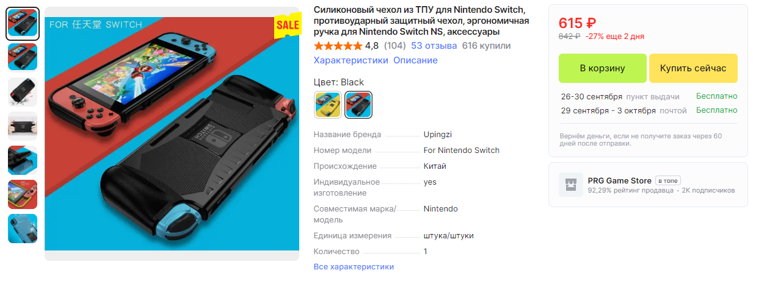Open the 53 отзыва reviews link
The height and width of the screenshot is (284, 778).
coord(434,46)
